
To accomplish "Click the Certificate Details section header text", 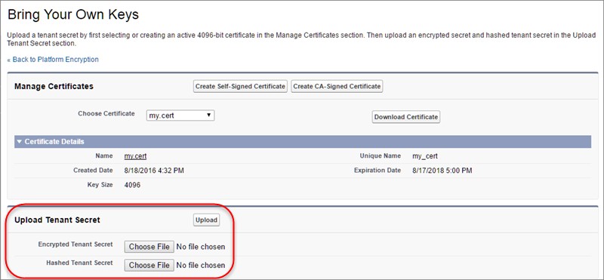I will click(x=54, y=142).
